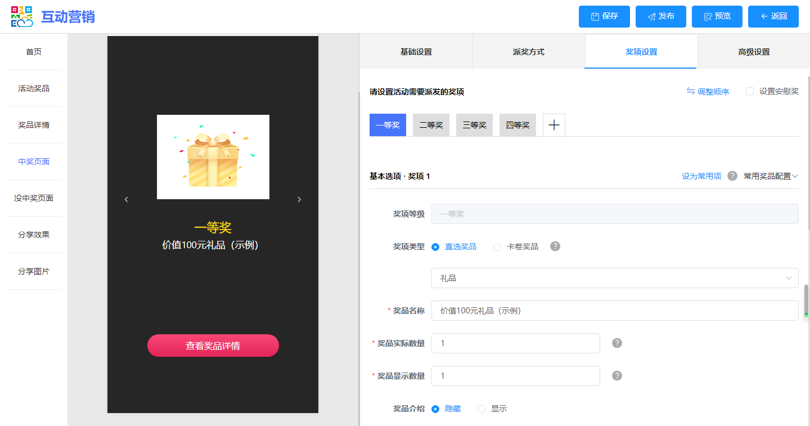Viewport: 810px width, 426px height.
Task: Click the 奖品实际数量 input field
Action: coord(516,343)
